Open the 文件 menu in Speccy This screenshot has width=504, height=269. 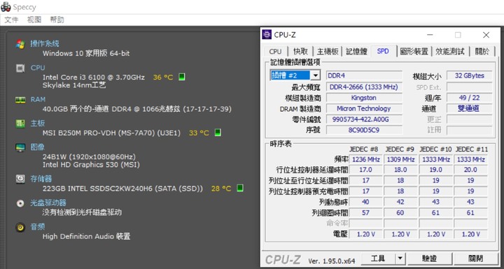tap(11, 20)
